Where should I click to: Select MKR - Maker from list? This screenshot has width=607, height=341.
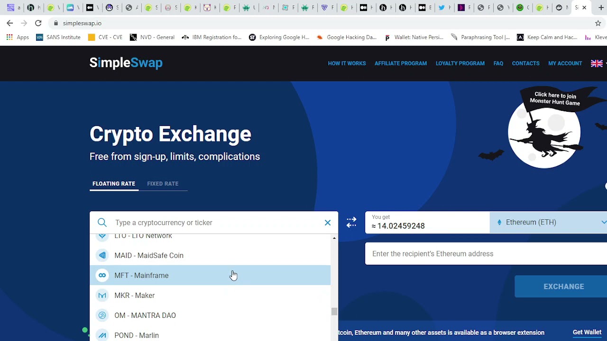point(210,296)
